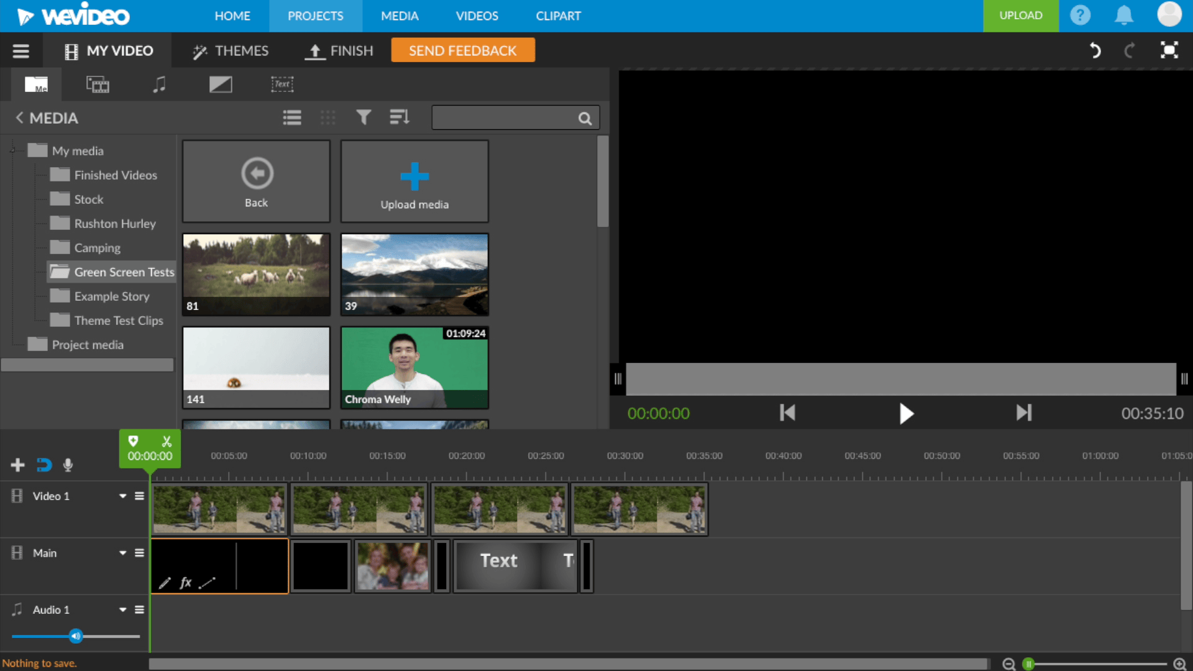Click the SEND FEEDBACK button
Image resolution: width=1193 pixels, height=671 pixels.
(x=462, y=50)
